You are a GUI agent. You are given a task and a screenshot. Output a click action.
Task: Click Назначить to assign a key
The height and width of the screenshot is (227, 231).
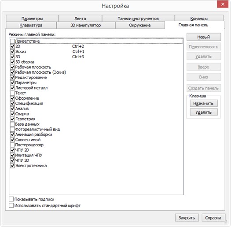(x=204, y=103)
